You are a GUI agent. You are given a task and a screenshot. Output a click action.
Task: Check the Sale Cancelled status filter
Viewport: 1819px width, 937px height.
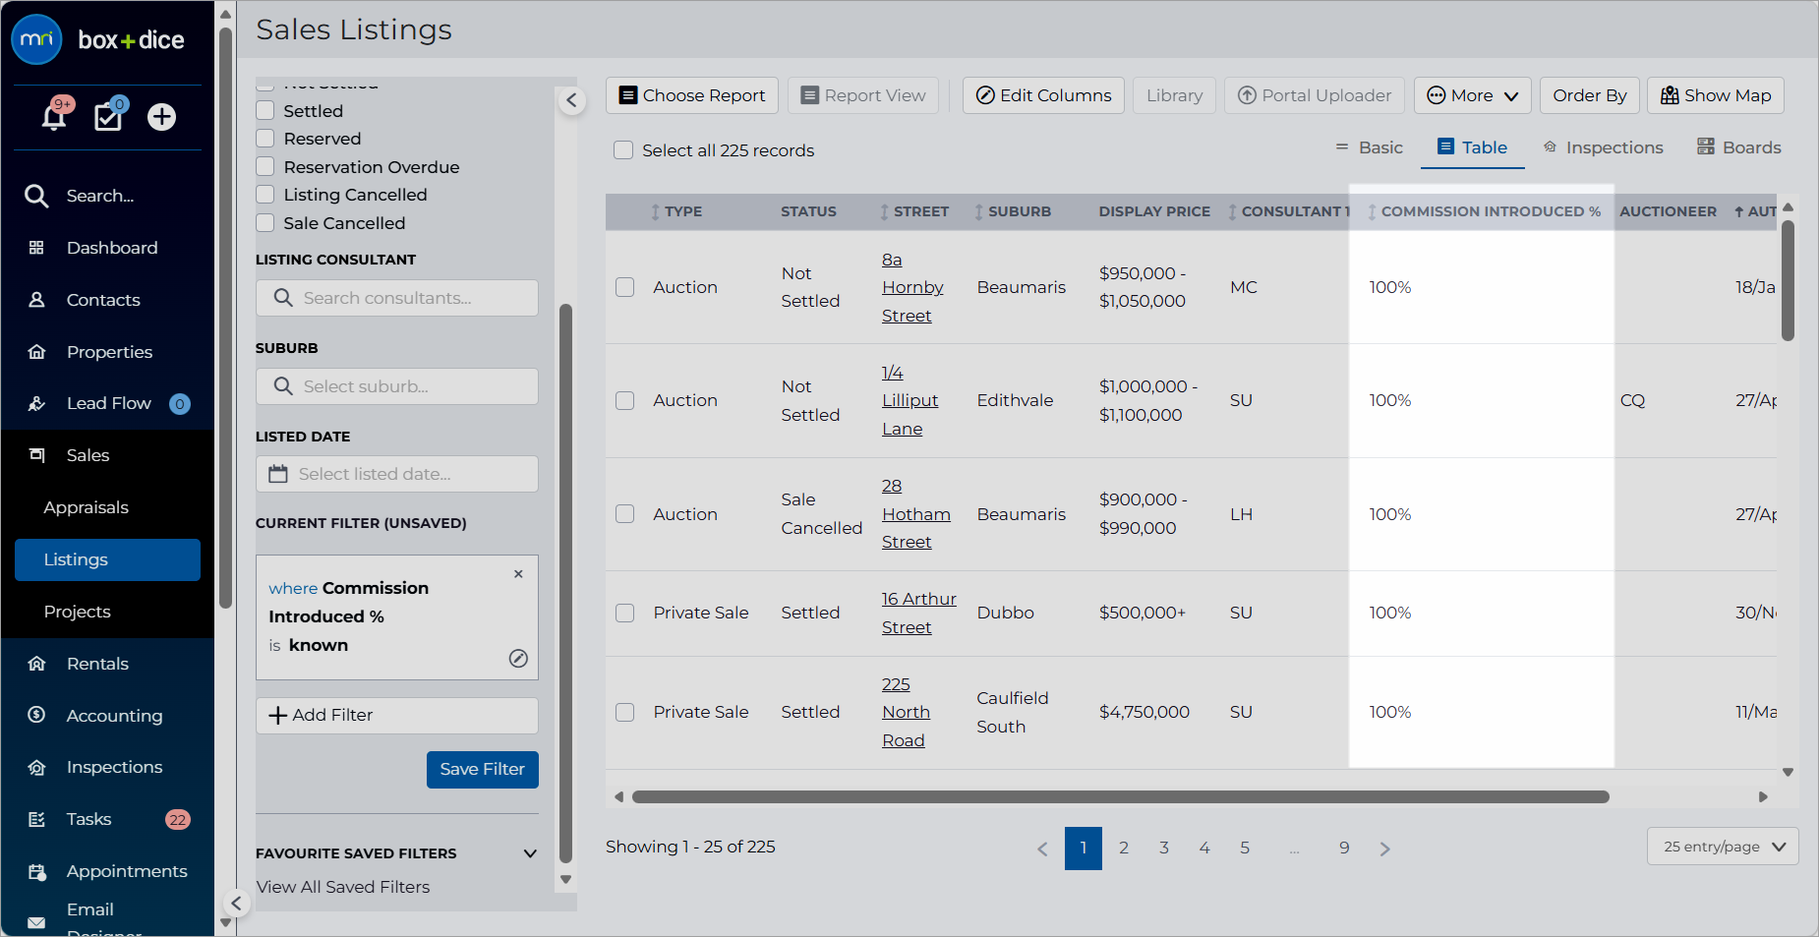[264, 223]
